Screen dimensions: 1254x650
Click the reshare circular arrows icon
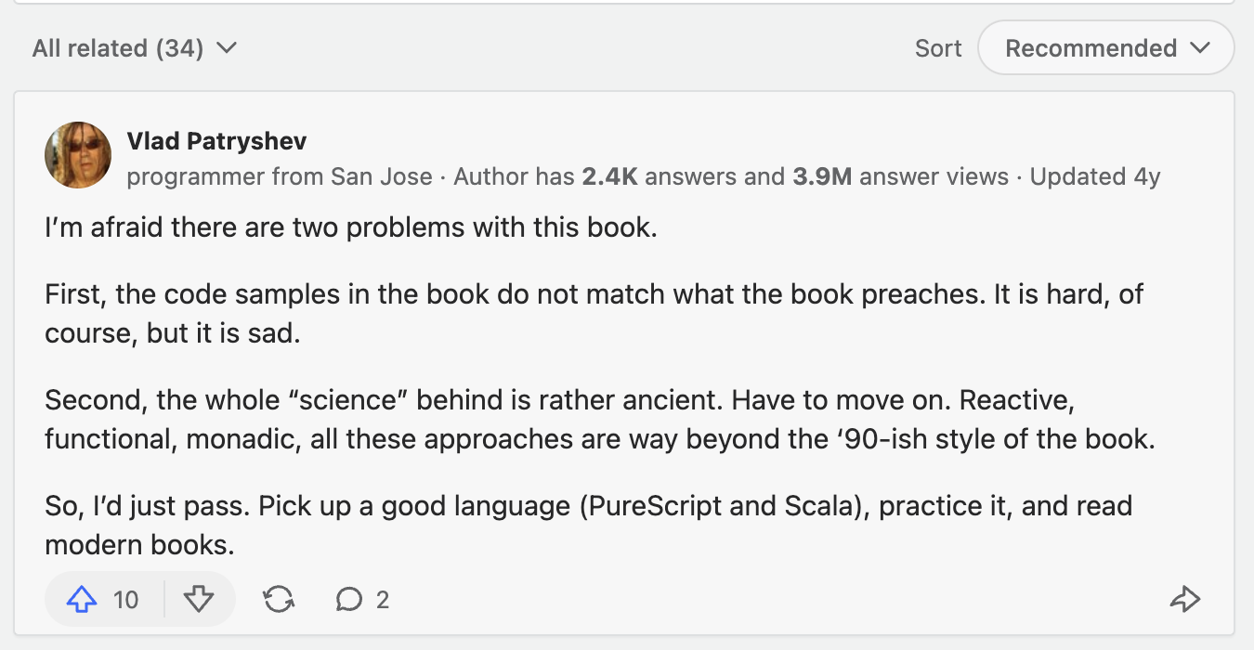coord(279,600)
